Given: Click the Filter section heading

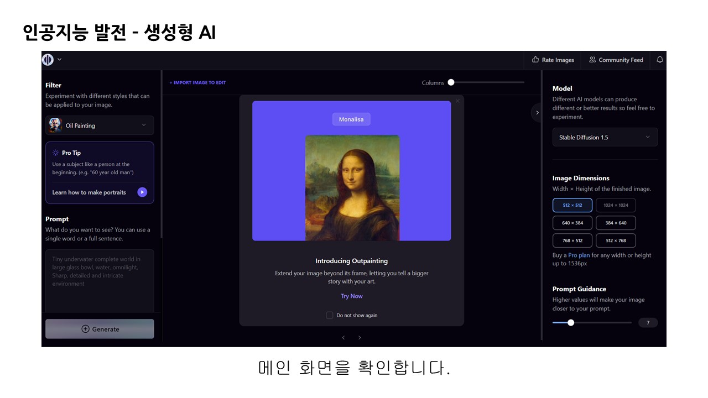Looking at the screenshot, I should point(54,85).
